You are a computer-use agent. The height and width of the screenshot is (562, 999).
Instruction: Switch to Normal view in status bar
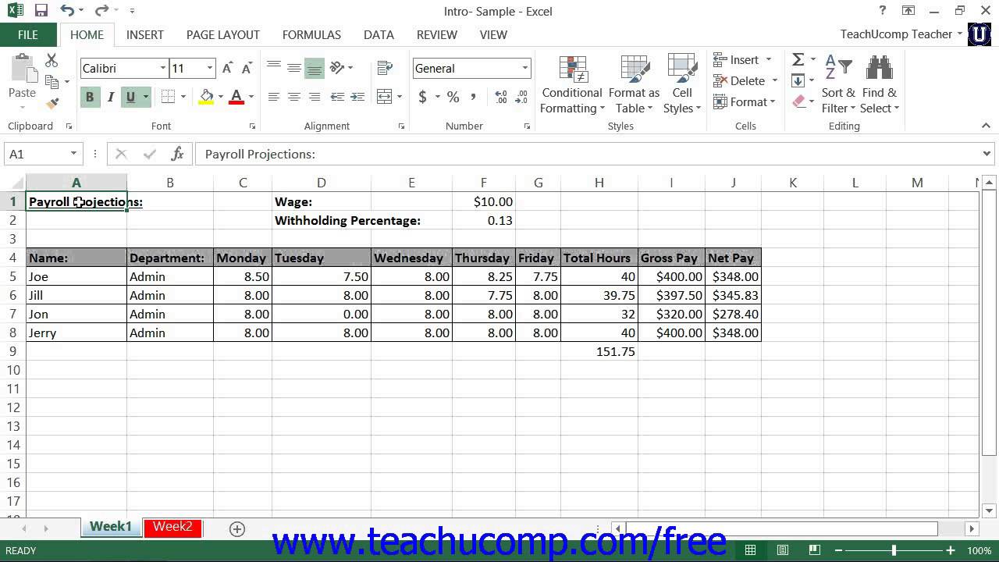(x=750, y=550)
